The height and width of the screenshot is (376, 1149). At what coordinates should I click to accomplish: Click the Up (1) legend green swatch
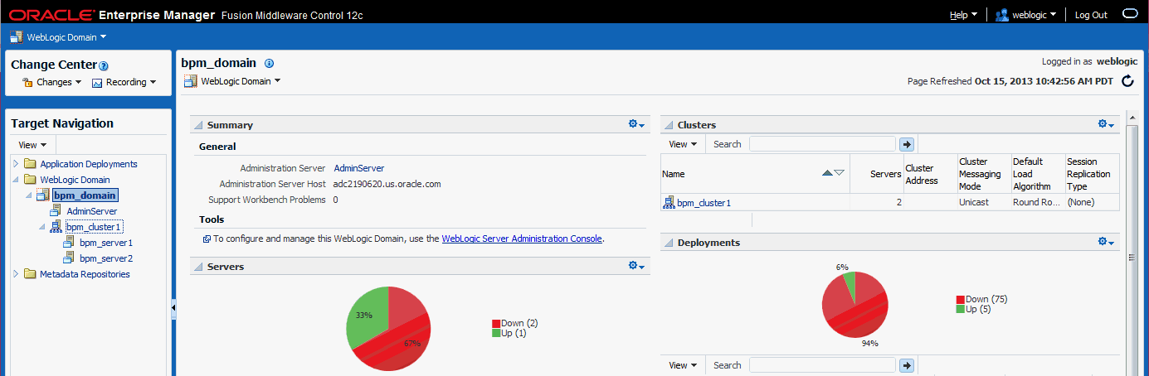tap(496, 333)
